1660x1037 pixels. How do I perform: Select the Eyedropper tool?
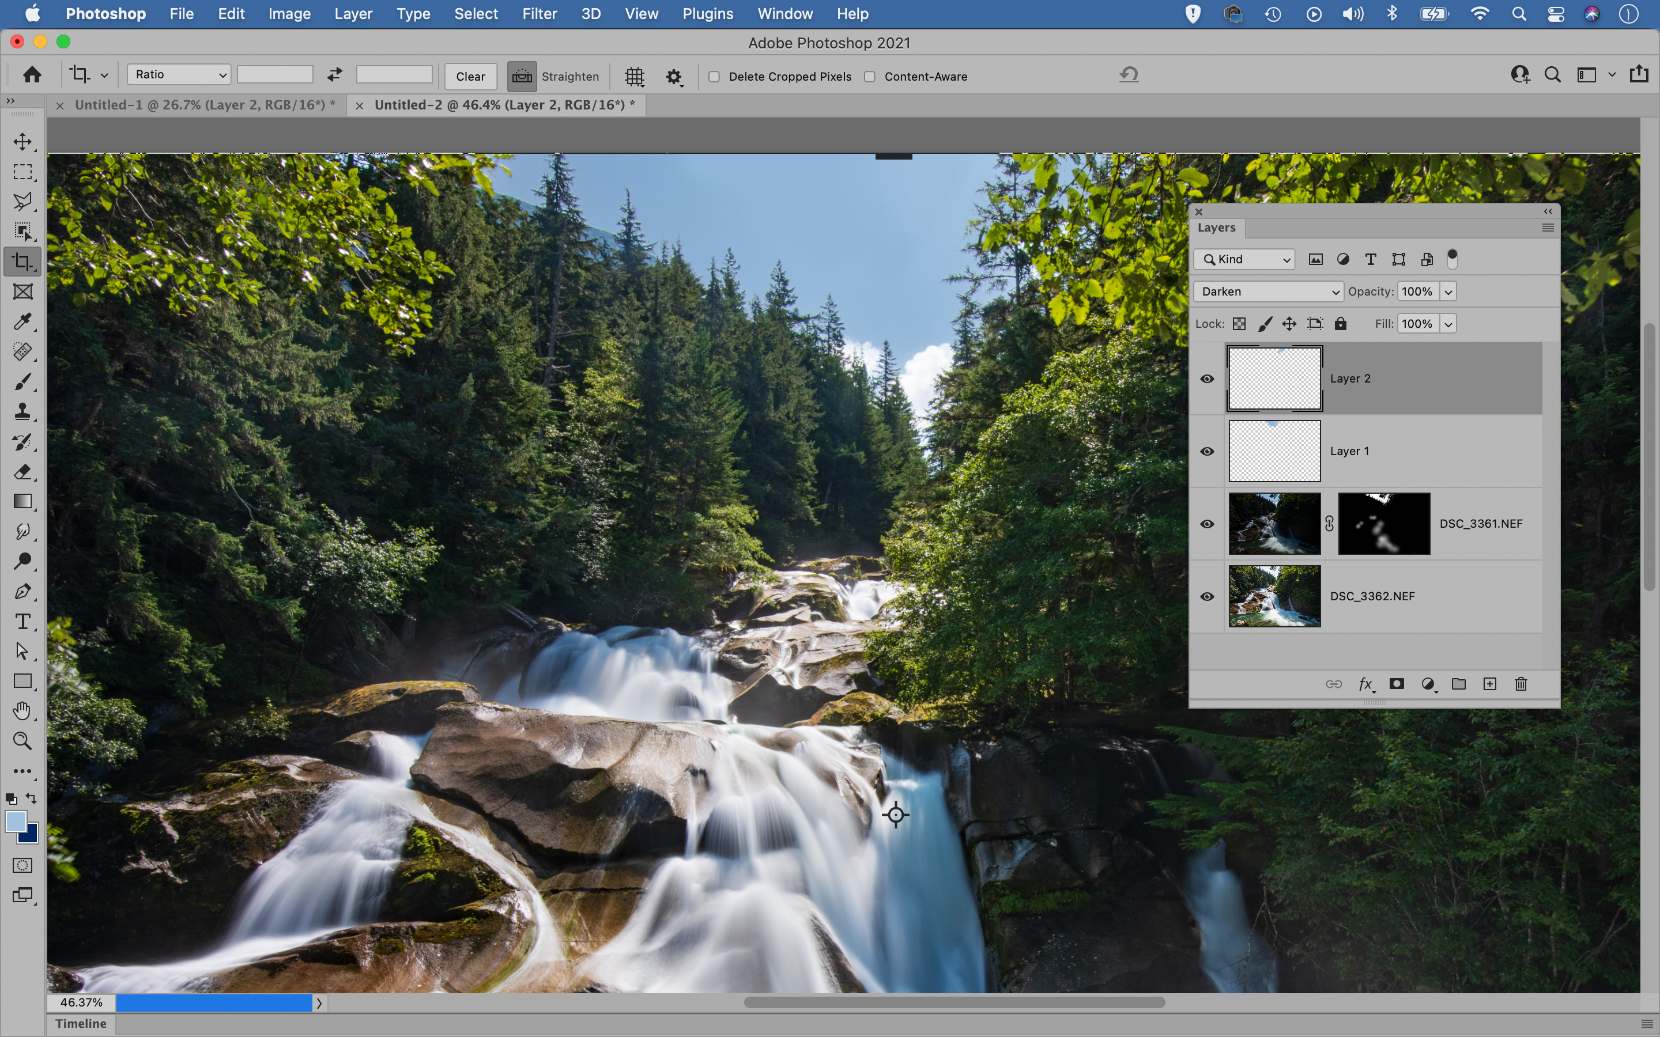22,321
